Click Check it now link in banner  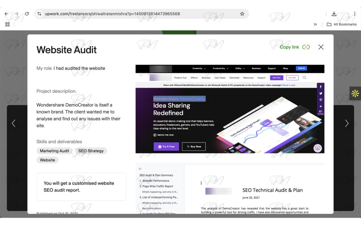(289, 85)
